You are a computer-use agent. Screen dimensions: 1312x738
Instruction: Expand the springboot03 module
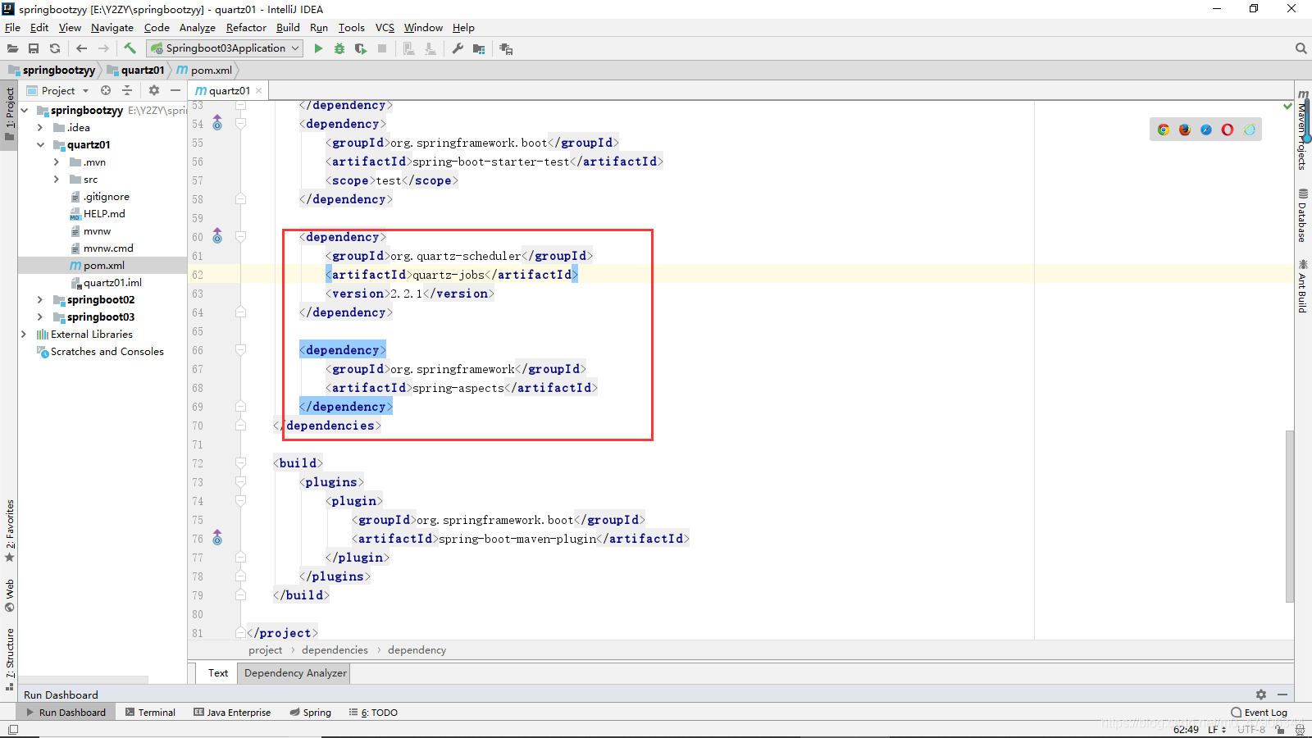[x=40, y=317]
